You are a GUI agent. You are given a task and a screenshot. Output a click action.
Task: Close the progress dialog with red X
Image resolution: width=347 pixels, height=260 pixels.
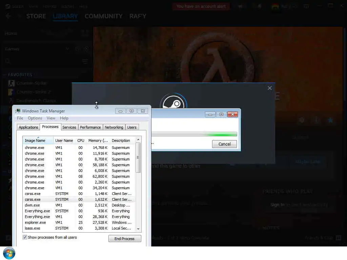232,114
